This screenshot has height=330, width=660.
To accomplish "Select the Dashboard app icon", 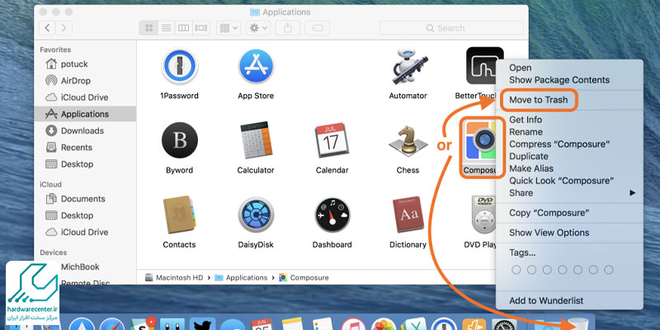I will pos(332,215).
